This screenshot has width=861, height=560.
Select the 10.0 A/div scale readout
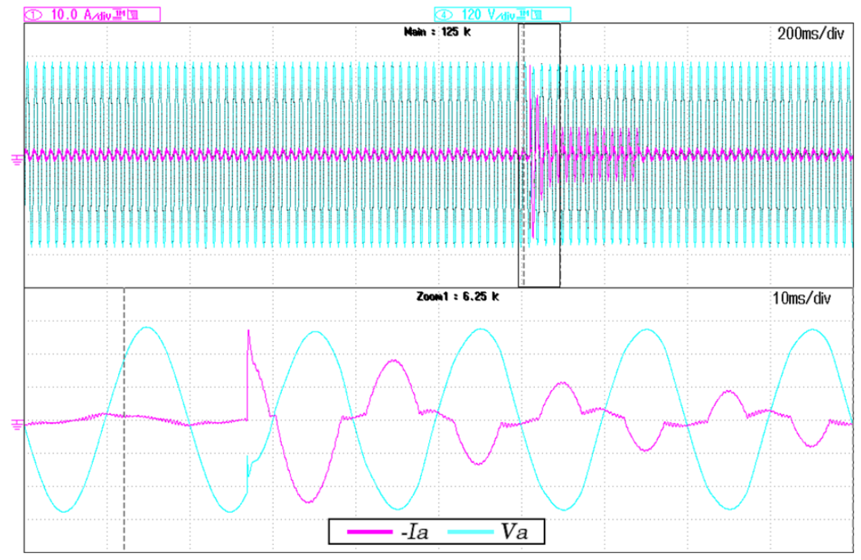pyautogui.click(x=81, y=15)
